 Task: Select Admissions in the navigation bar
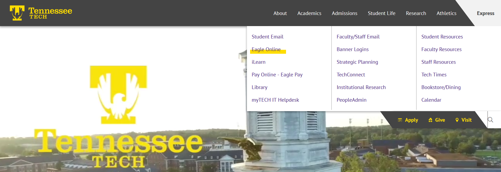coord(344,13)
